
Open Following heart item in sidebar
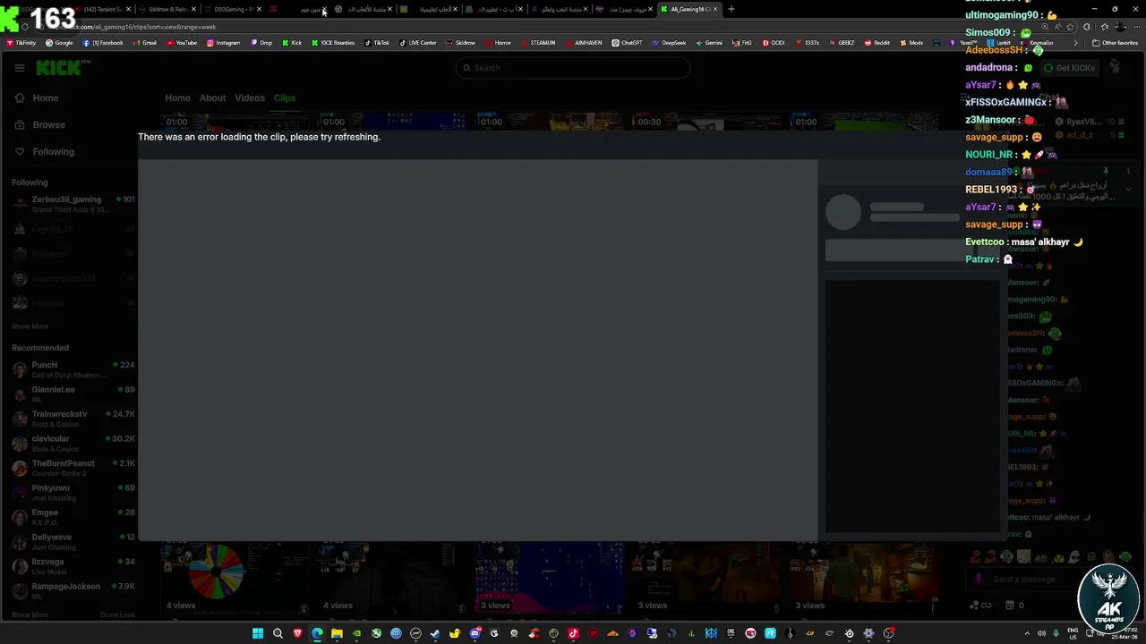(x=53, y=152)
